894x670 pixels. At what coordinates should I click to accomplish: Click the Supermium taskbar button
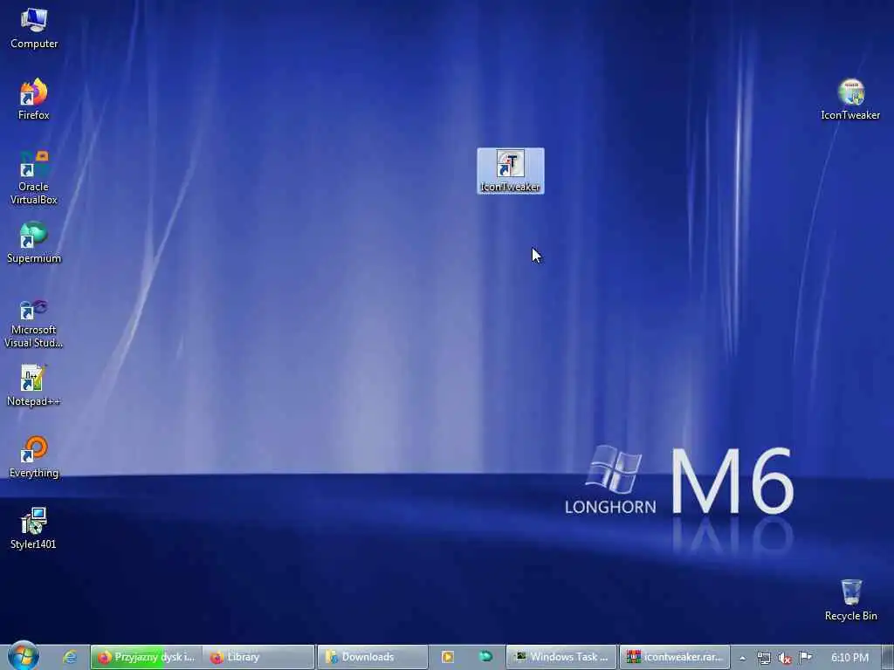[485, 657]
